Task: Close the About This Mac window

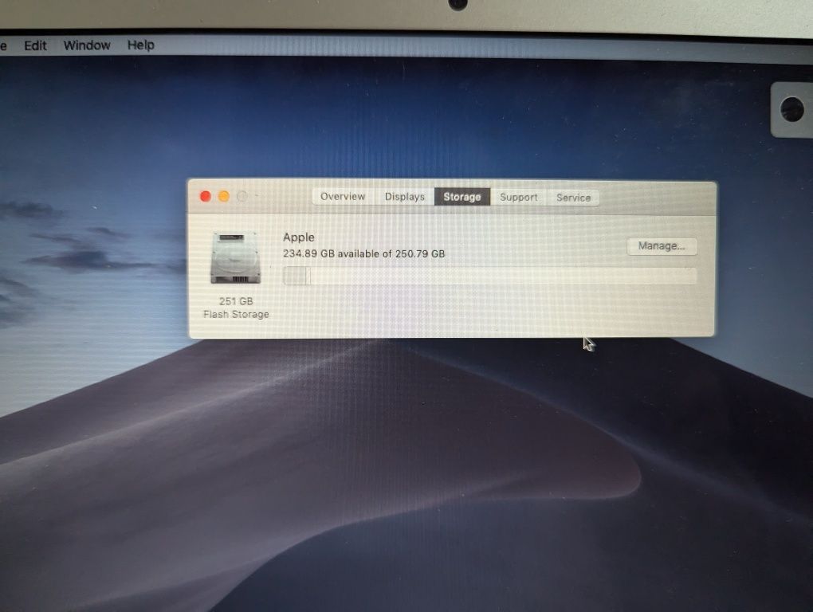Action: [206, 196]
